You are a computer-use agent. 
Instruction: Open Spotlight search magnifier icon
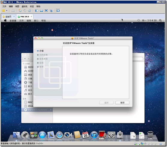160,20
